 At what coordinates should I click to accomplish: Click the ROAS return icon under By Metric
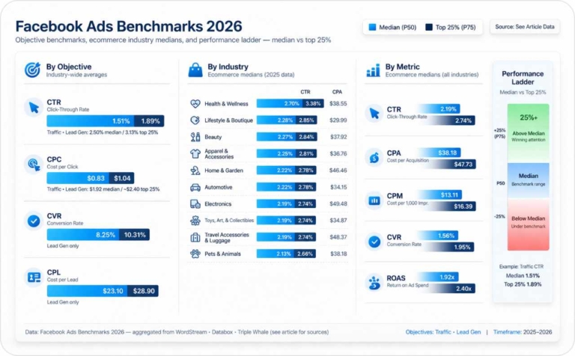click(x=374, y=283)
